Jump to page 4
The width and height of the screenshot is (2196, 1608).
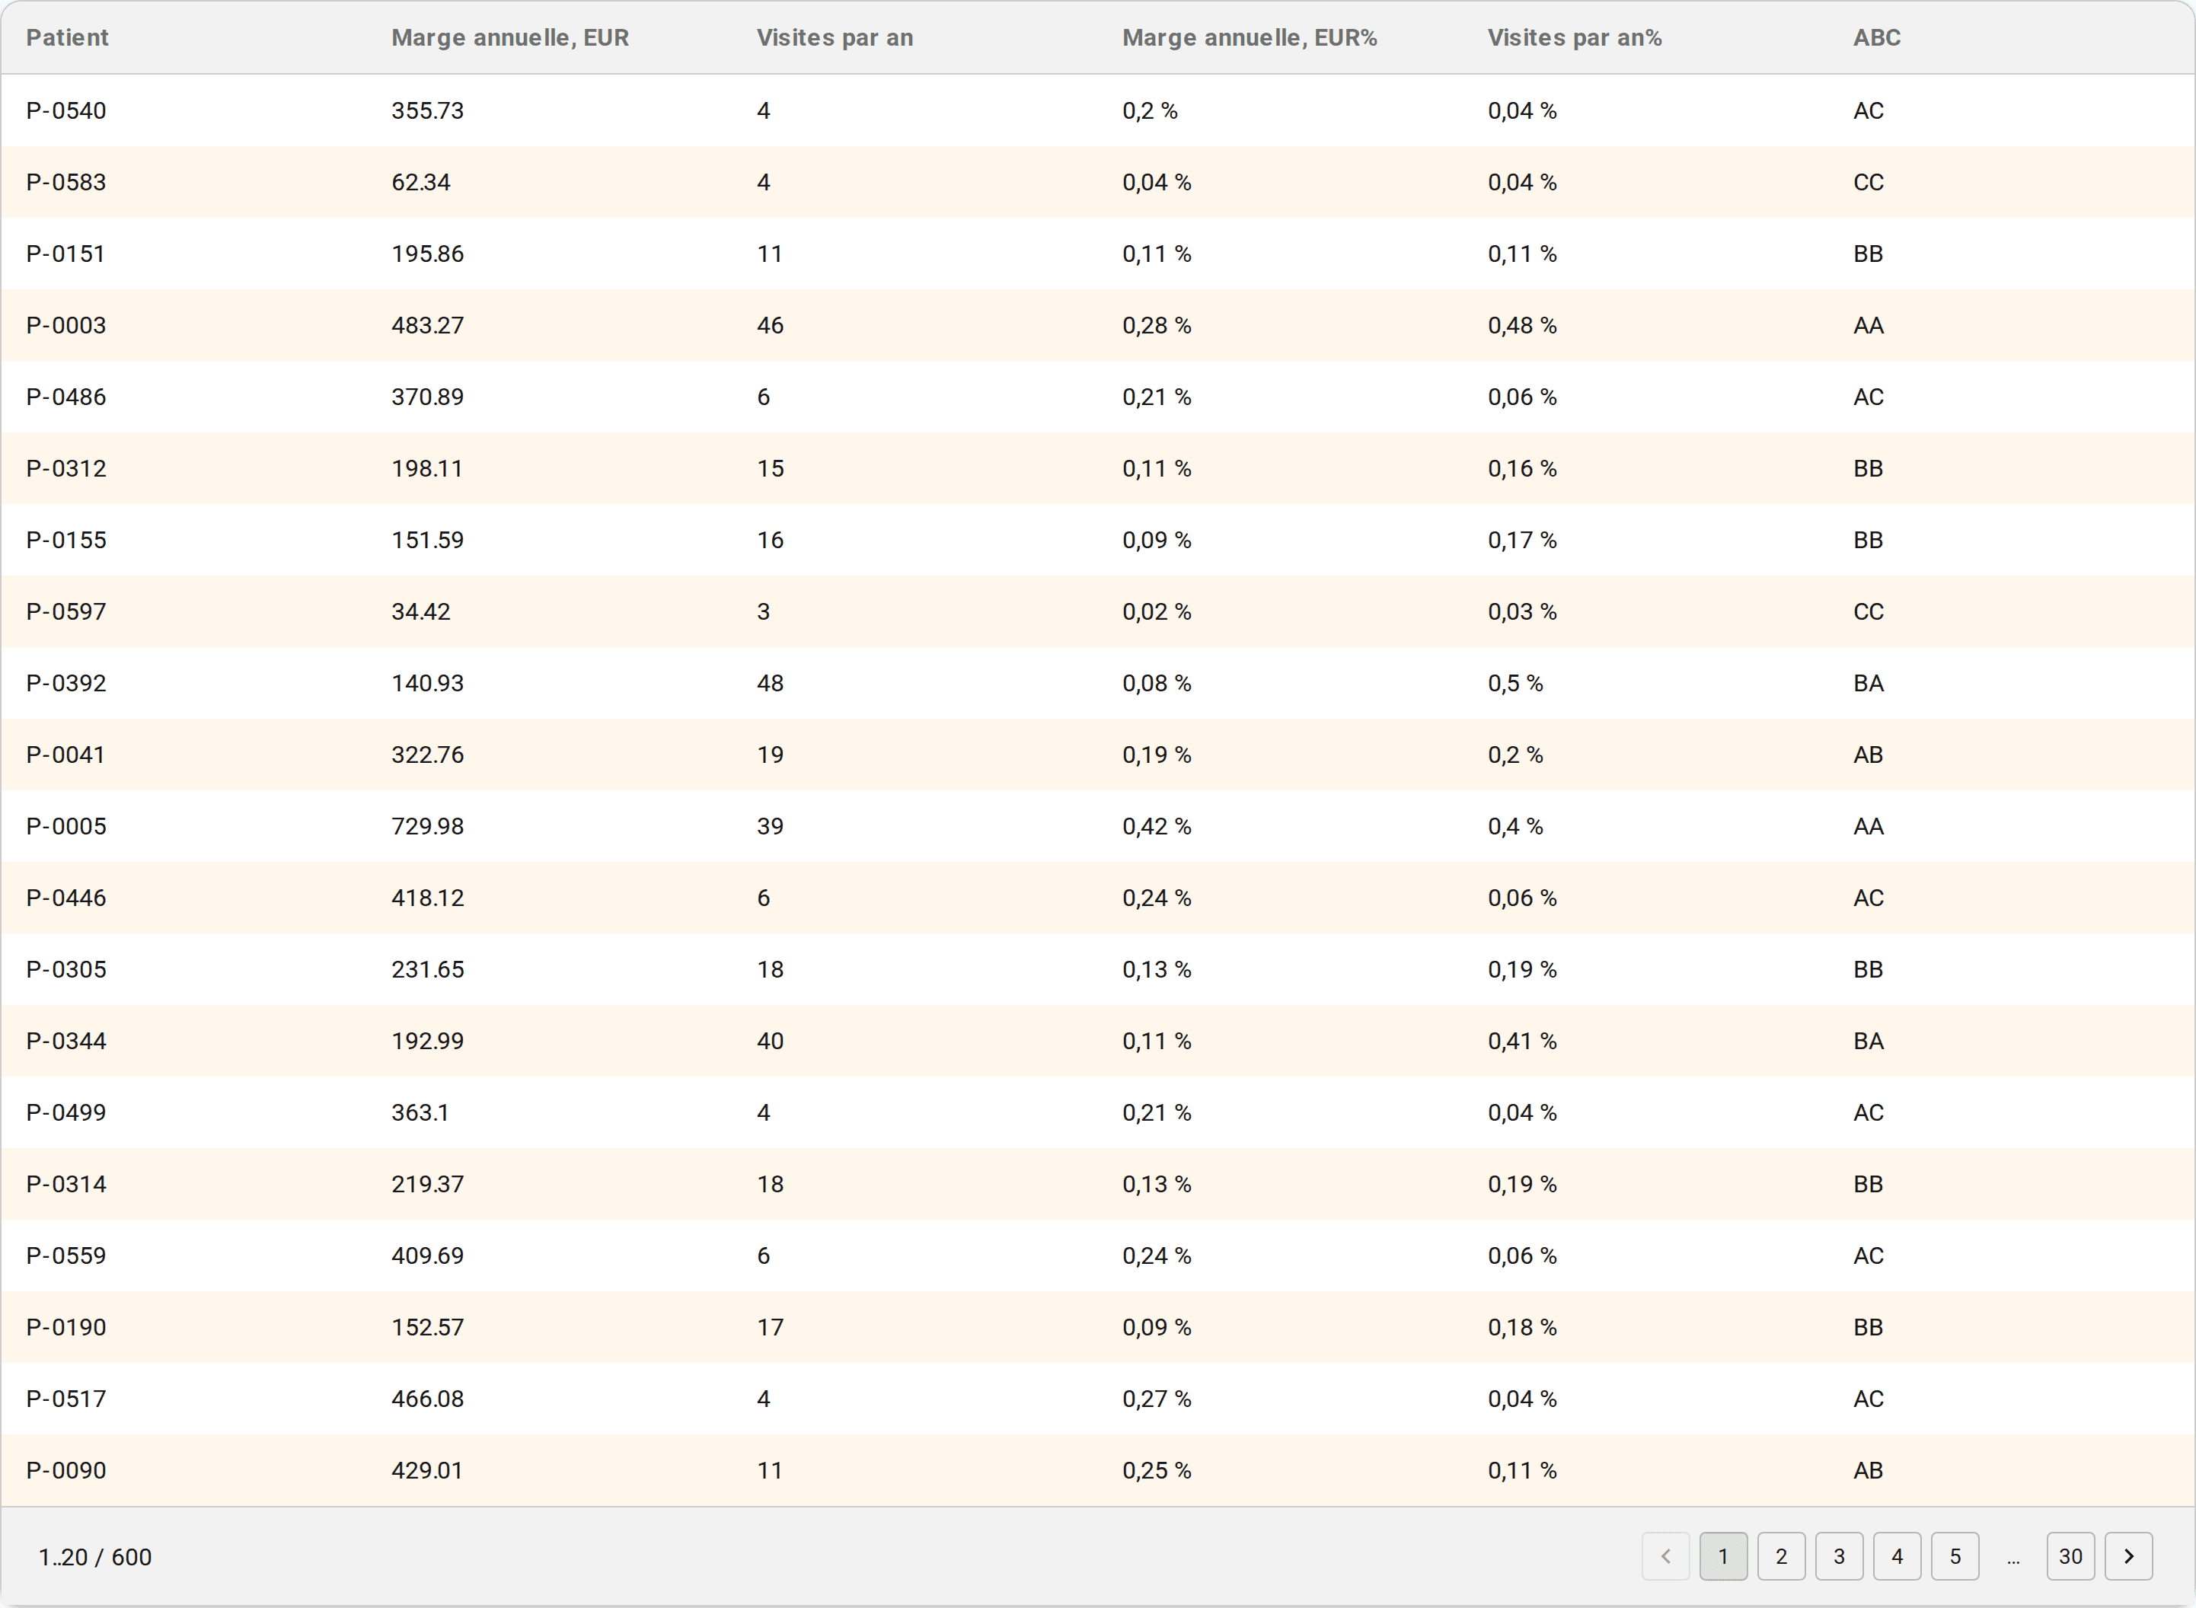coord(1898,1556)
